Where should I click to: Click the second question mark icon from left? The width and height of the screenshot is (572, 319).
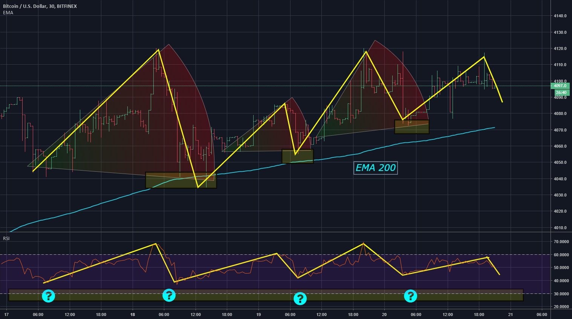click(x=169, y=295)
